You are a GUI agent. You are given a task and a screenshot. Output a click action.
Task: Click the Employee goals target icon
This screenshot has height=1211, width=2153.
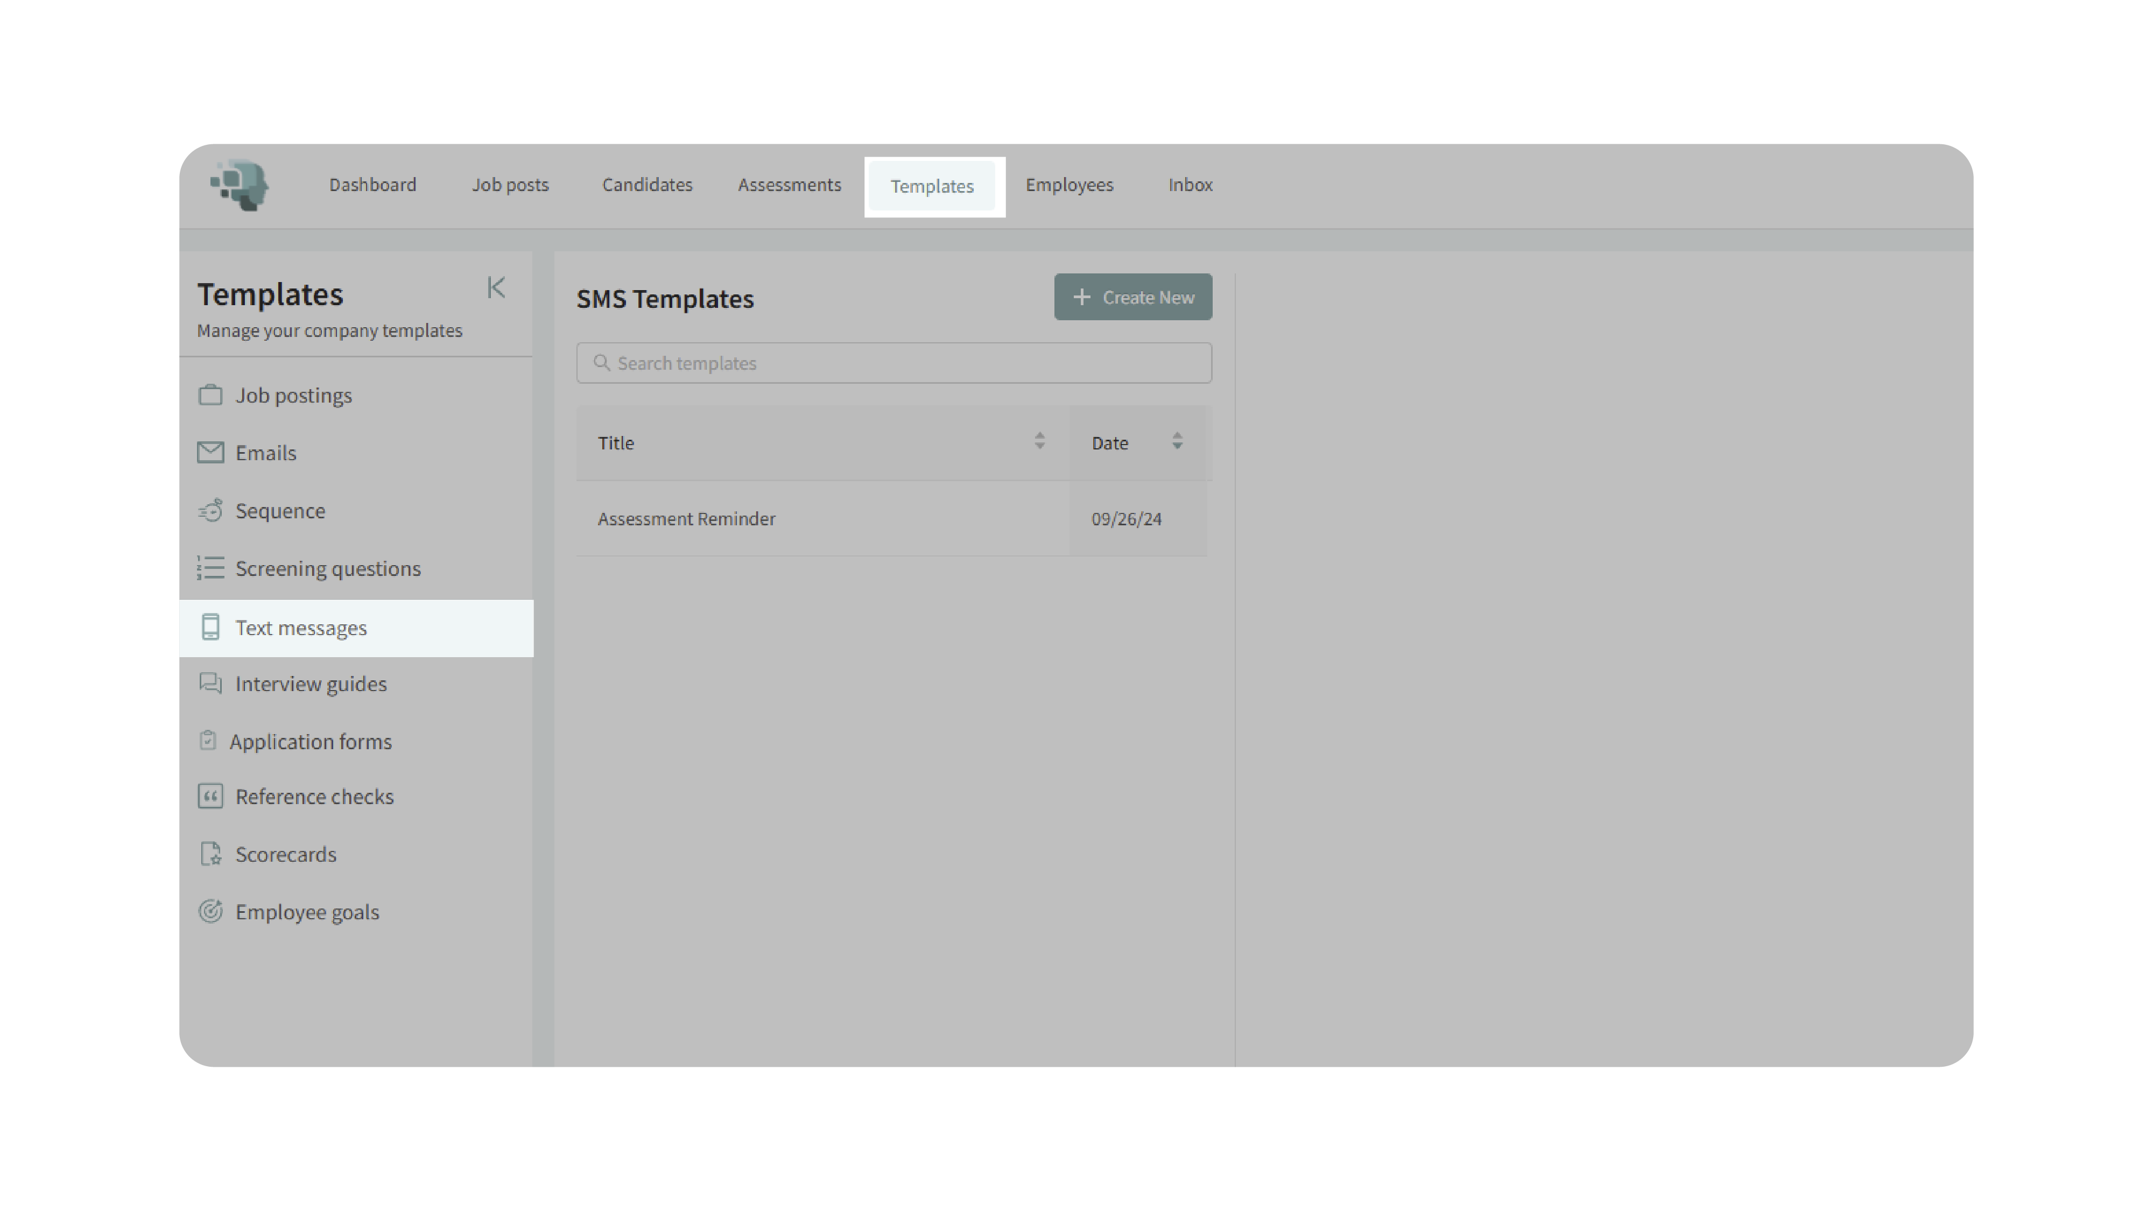click(x=210, y=911)
